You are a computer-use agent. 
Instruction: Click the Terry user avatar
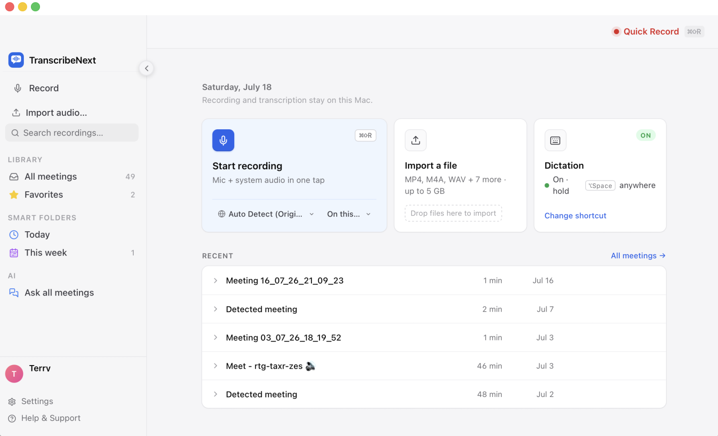tap(14, 374)
